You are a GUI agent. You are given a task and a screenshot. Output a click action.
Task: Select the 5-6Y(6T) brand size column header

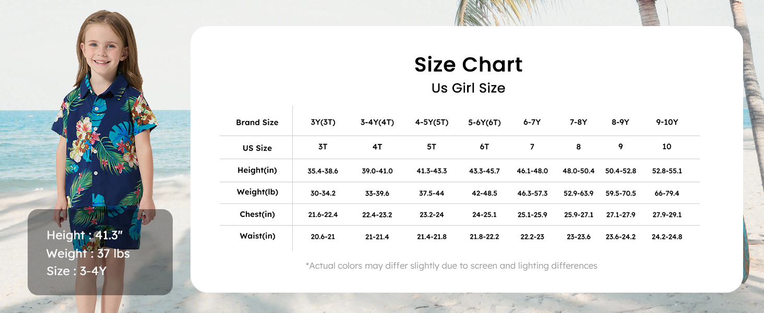484,123
